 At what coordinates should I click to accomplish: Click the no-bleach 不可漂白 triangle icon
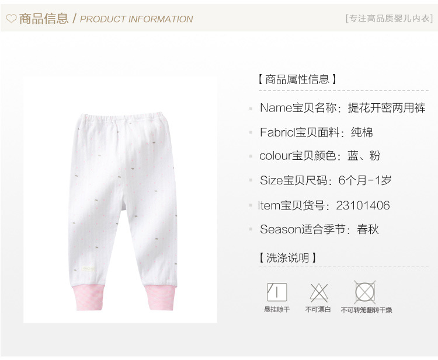(319, 293)
